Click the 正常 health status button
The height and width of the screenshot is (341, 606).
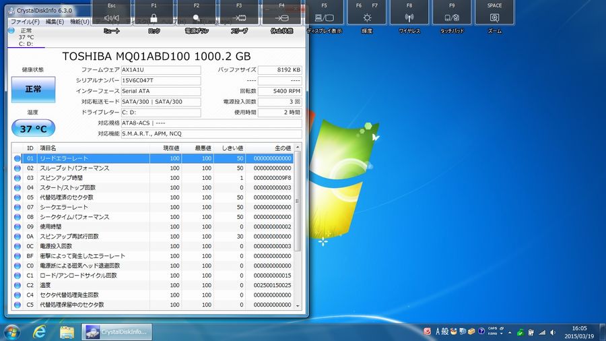click(x=33, y=90)
